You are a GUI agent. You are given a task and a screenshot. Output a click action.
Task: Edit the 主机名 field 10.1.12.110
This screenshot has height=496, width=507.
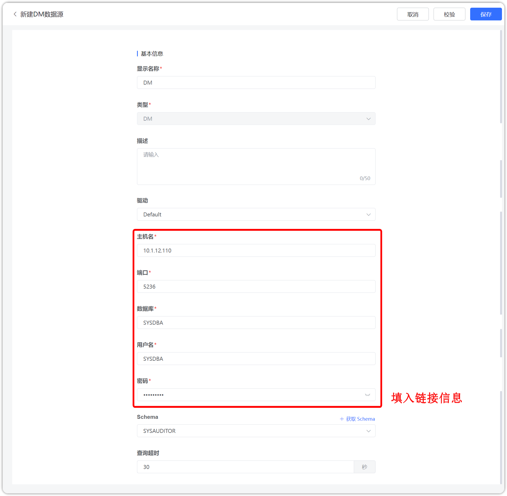(x=256, y=250)
